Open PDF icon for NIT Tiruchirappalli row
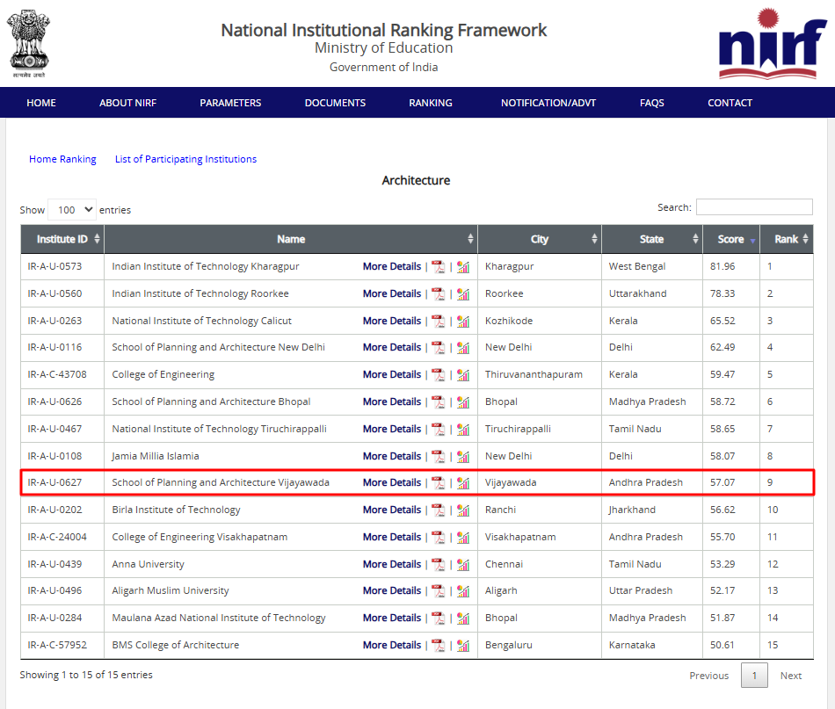 438,429
